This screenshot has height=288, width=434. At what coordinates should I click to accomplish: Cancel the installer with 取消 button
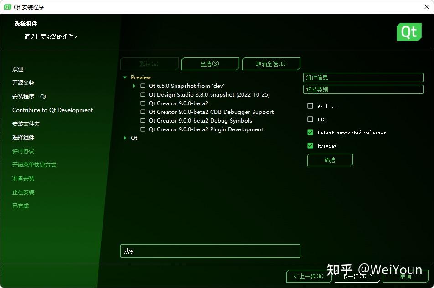(406, 276)
